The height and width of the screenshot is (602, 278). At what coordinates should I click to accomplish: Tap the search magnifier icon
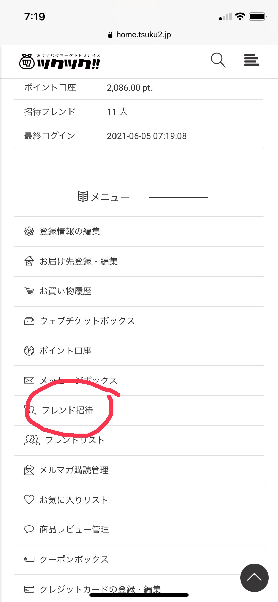(218, 60)
